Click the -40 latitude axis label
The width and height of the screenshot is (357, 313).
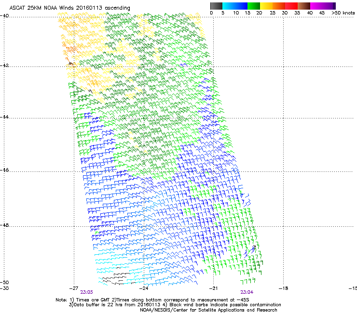[x=4, y=16]
